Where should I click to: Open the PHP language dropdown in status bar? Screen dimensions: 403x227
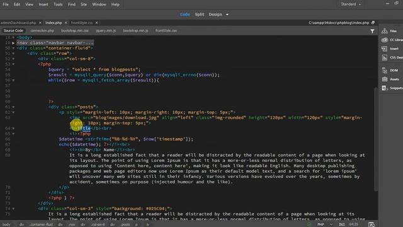(324, 224)
